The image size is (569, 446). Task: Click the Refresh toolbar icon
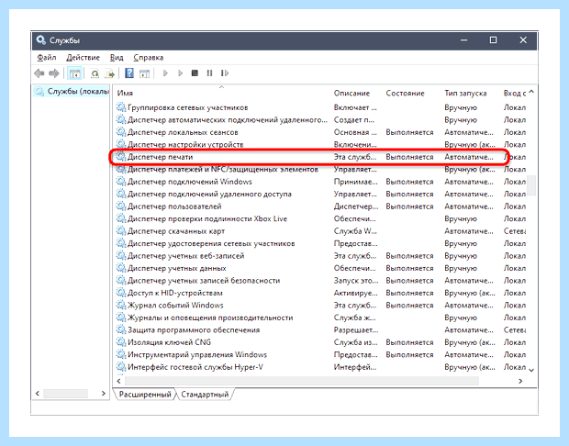tap(95, 73)
